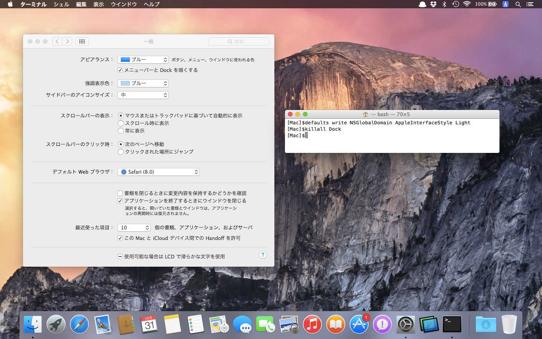542x339 pixels.
Task: Open the yellow Notes icon in Dock
Action: 173,324
